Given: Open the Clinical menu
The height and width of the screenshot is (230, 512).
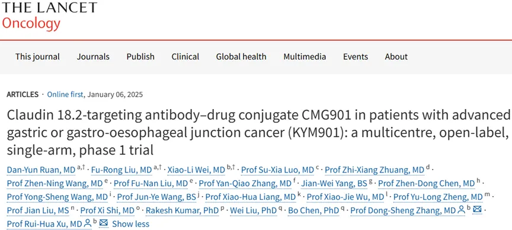Looking at the screenshot, I should pos(185,56).
